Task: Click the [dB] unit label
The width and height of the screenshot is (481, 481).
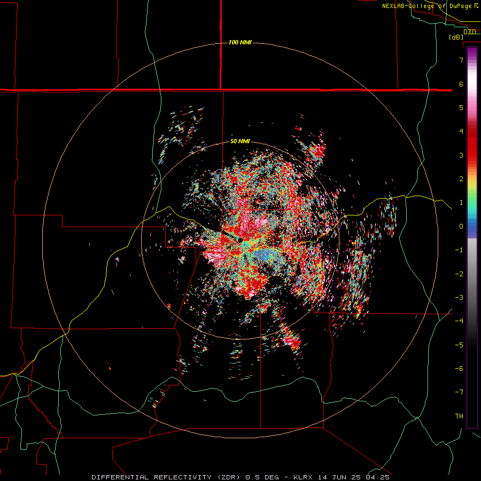Action: 456,37
